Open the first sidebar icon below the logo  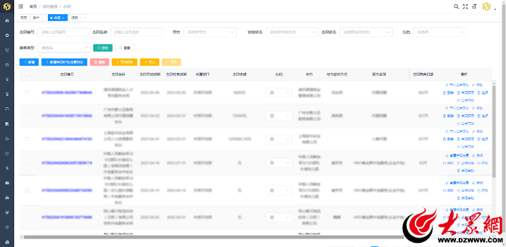(x=7, y=21)
